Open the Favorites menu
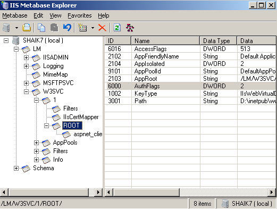The width and height of the screenshot is (277, 209). (80, 15)
